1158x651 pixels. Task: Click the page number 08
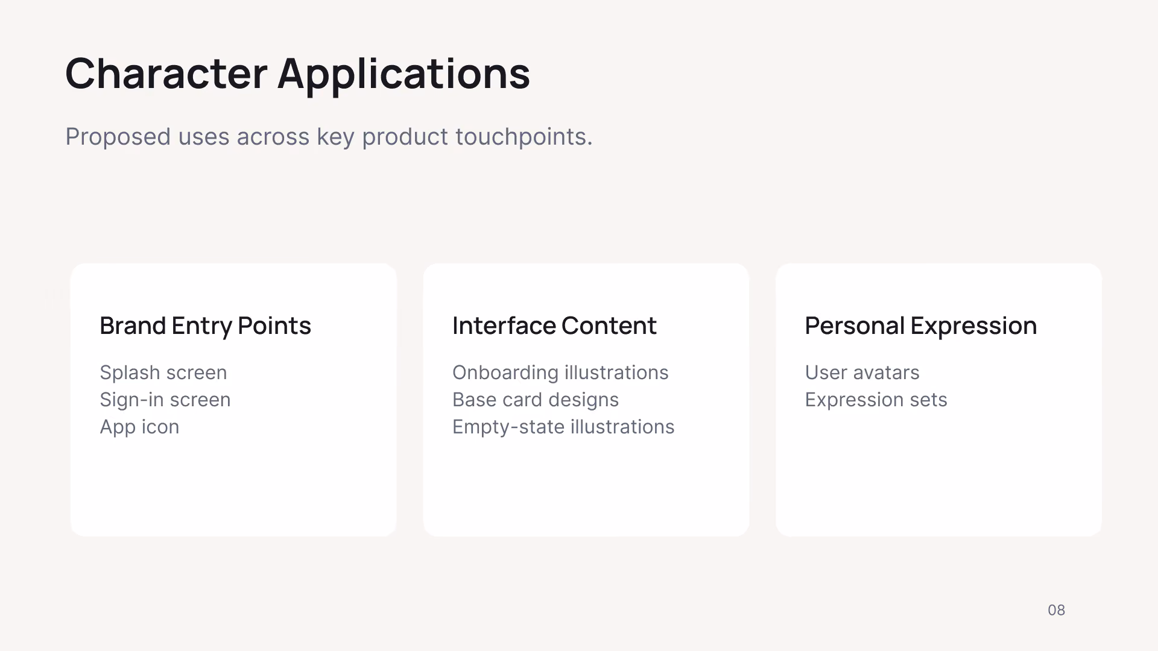(1056, 610)
